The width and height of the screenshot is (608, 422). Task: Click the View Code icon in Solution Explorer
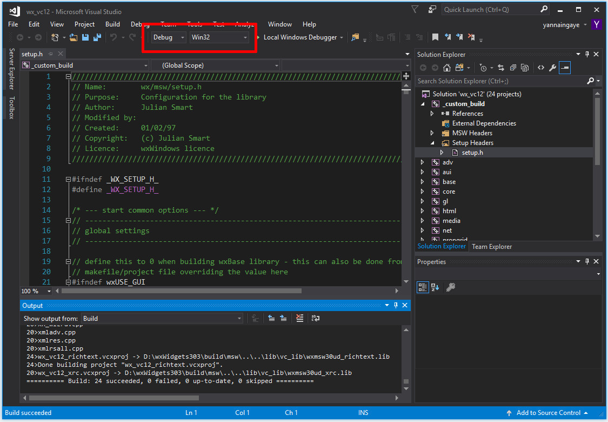(x=541, y=68)
